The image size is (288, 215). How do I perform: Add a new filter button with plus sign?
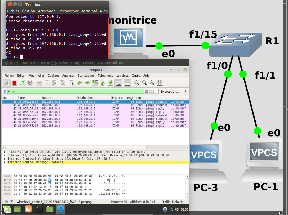pos(185,91)
